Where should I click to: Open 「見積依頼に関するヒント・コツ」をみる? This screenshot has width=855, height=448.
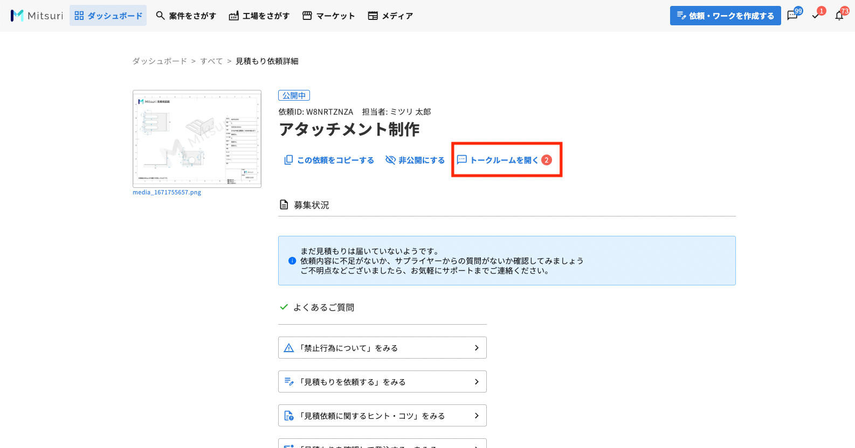pos(382,416)
